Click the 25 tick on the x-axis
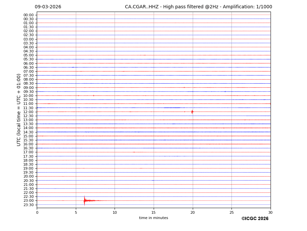Viewport: 307px width, 231px height. [x=231, y=212]
